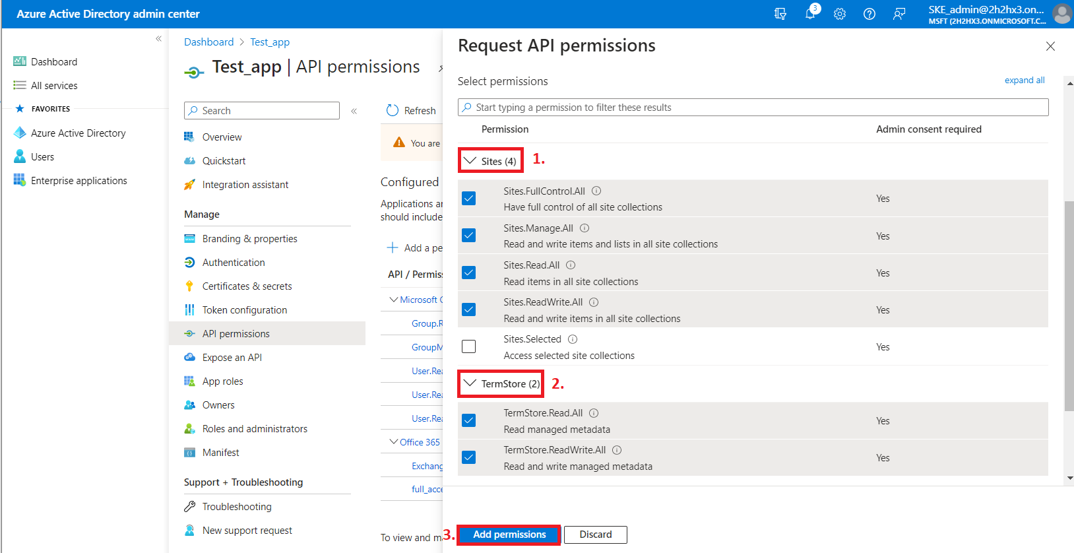Click info icon beside Sites.Selected

pos(573,339)
